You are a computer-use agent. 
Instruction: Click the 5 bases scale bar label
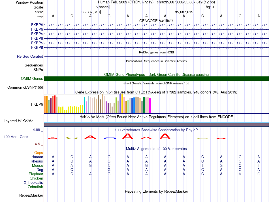pos(102,7)
